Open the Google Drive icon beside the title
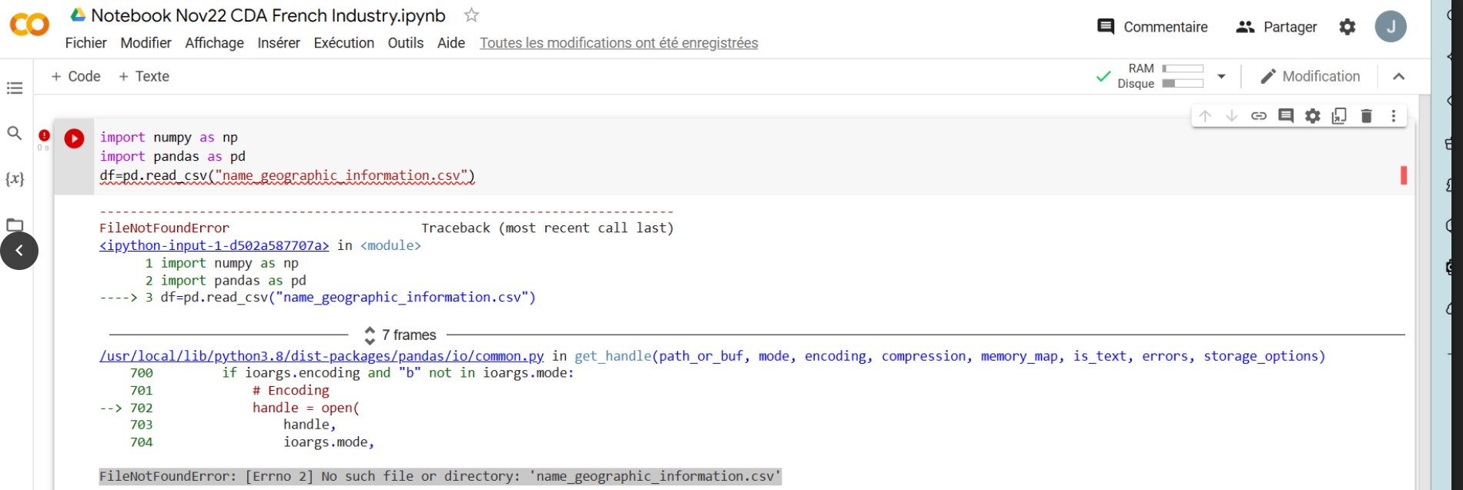This screenshot has width=1463, height=490. click(78, 15)
